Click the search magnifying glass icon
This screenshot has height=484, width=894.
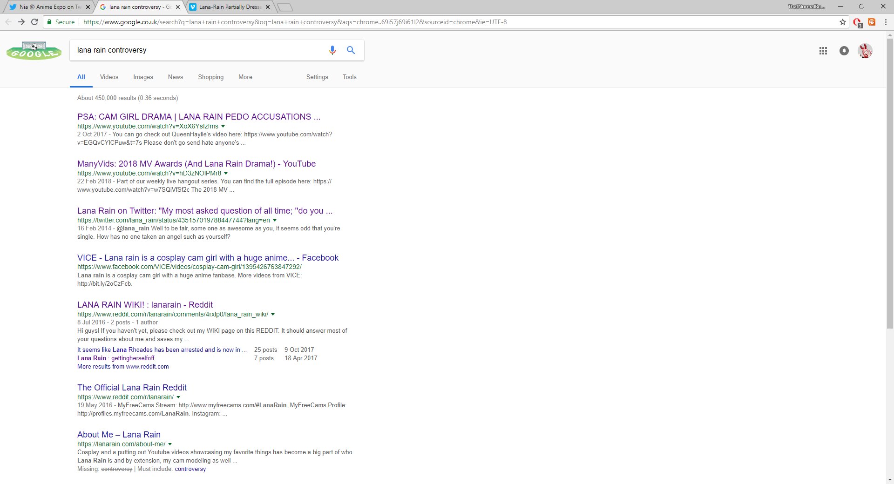[351, 50]
